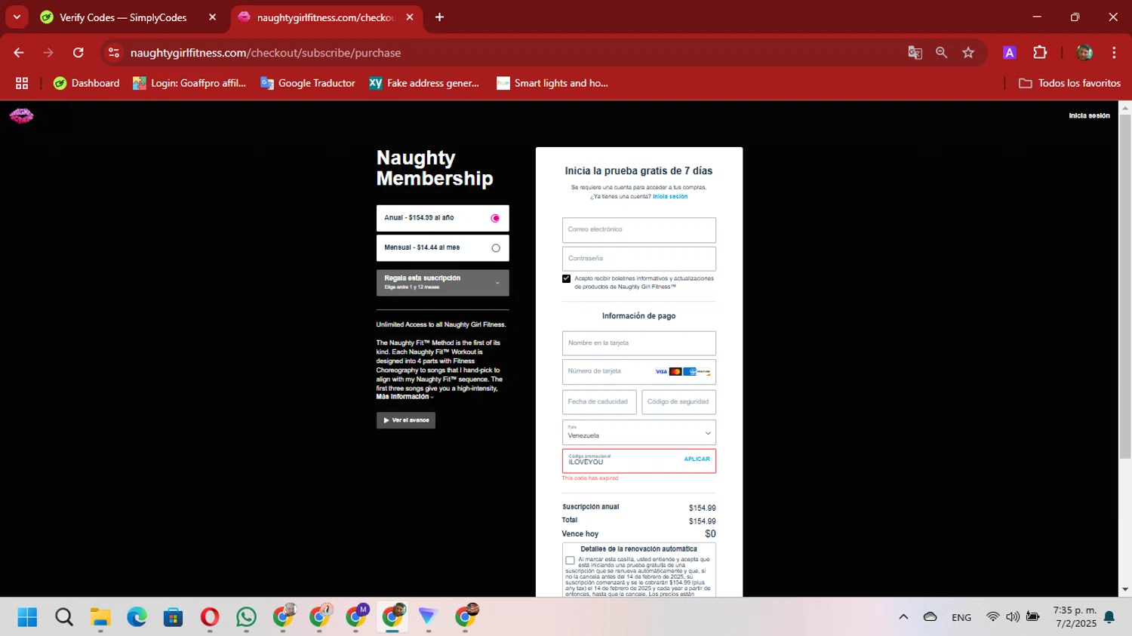Click the Fecha de caducidad field
The height and width of the screenshot is (636, 1132).
pyautogui.click(x=599, y=402)
